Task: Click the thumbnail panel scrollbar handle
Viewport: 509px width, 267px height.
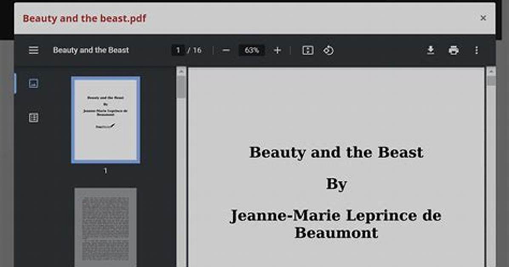Action: [181, 87]
